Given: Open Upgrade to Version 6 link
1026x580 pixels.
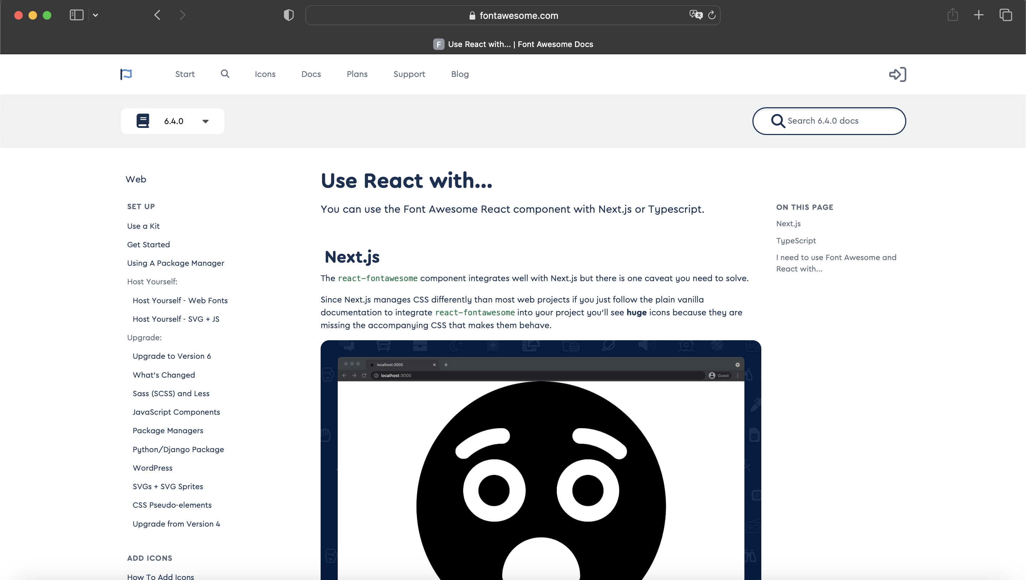Looking at the screenshot, I should point(172,356).
